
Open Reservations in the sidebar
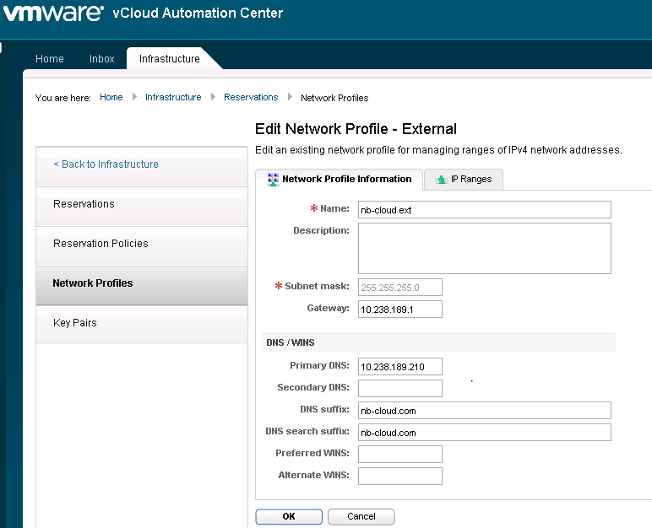[x=142, y=206]
